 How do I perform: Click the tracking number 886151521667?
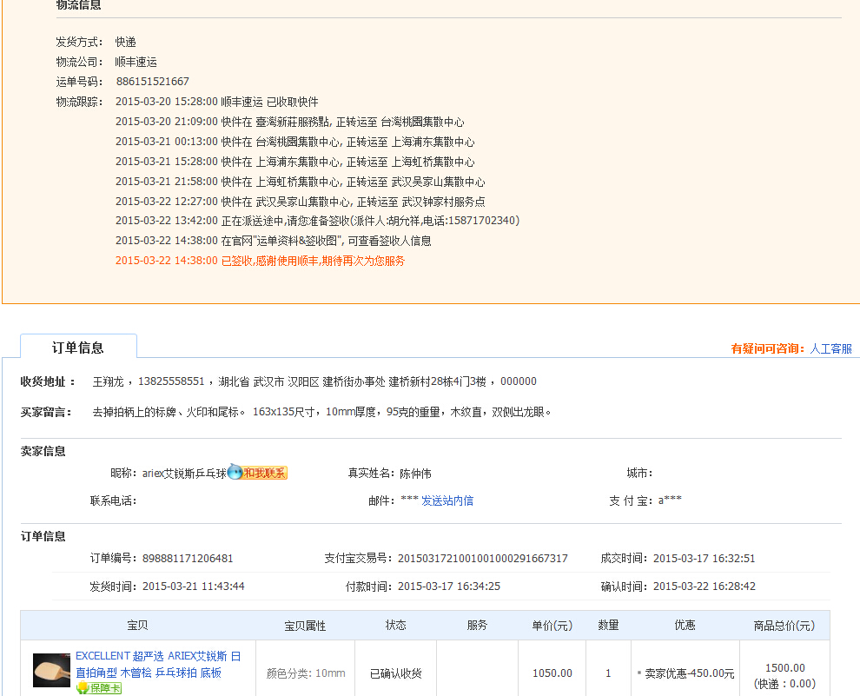(x=152, y=82)
